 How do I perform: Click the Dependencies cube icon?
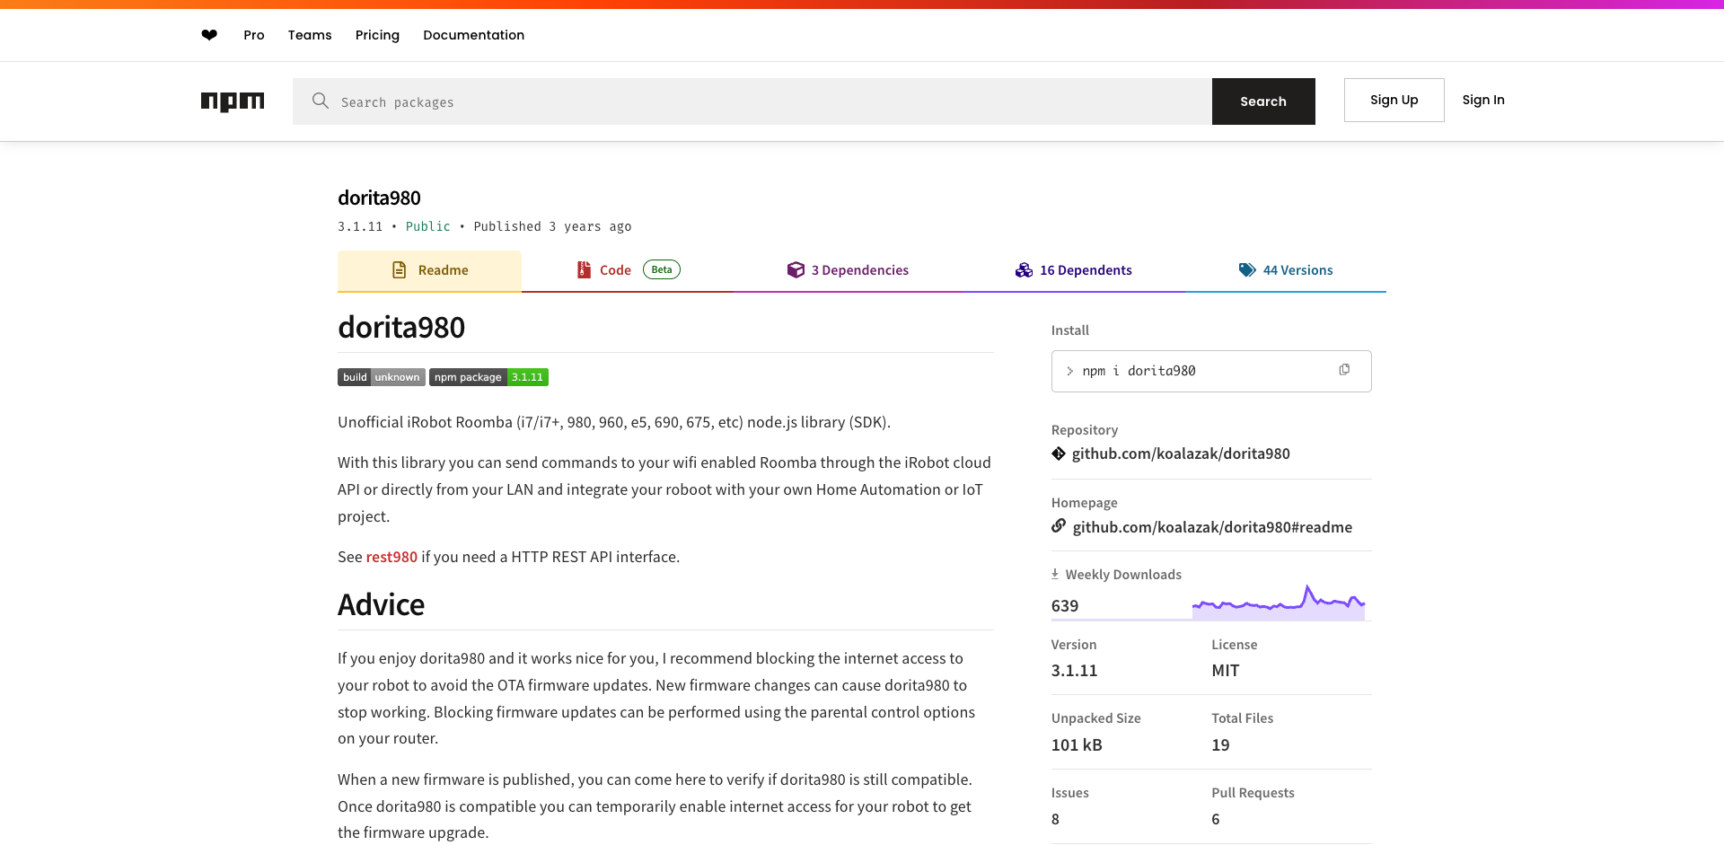click(x=796, y=269)
